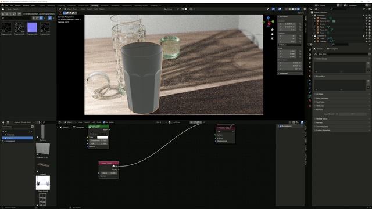Switch to the Geometry Nodes workspace tab

point(141,5)
